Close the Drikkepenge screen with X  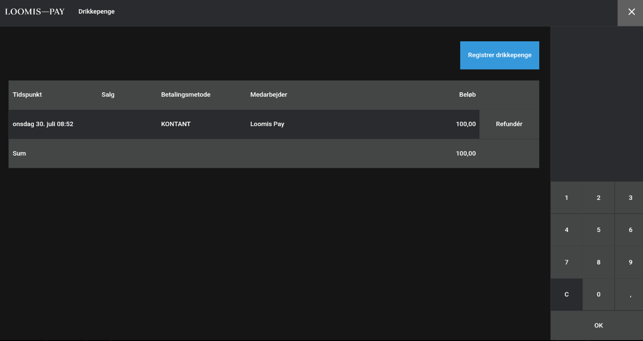631,12
